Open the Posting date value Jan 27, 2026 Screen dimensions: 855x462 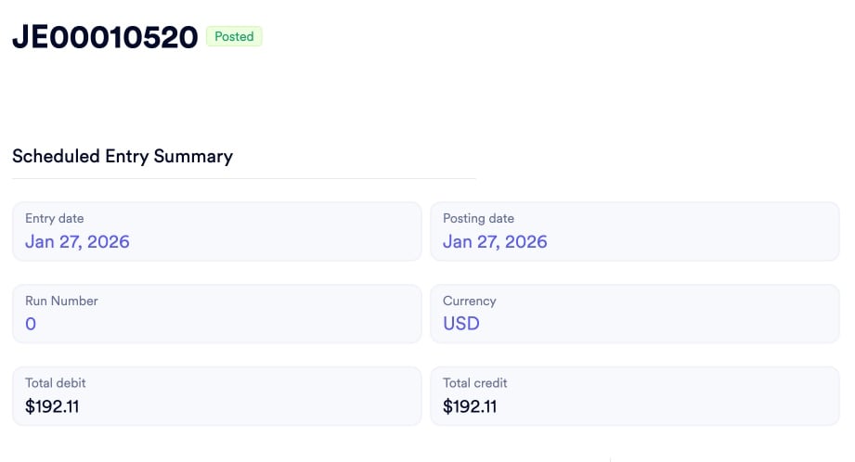(495, 242)
